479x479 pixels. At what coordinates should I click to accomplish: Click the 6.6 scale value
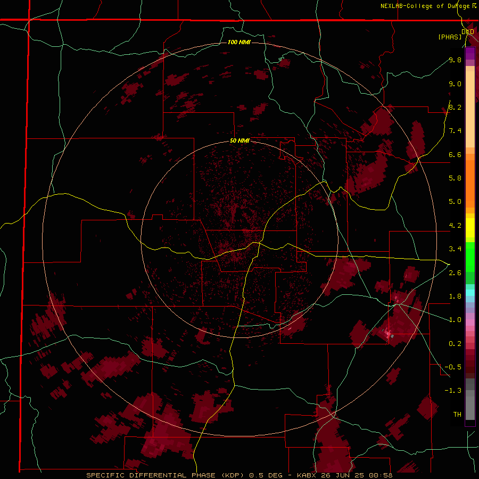pyautogui.click(x=455, y=154)
